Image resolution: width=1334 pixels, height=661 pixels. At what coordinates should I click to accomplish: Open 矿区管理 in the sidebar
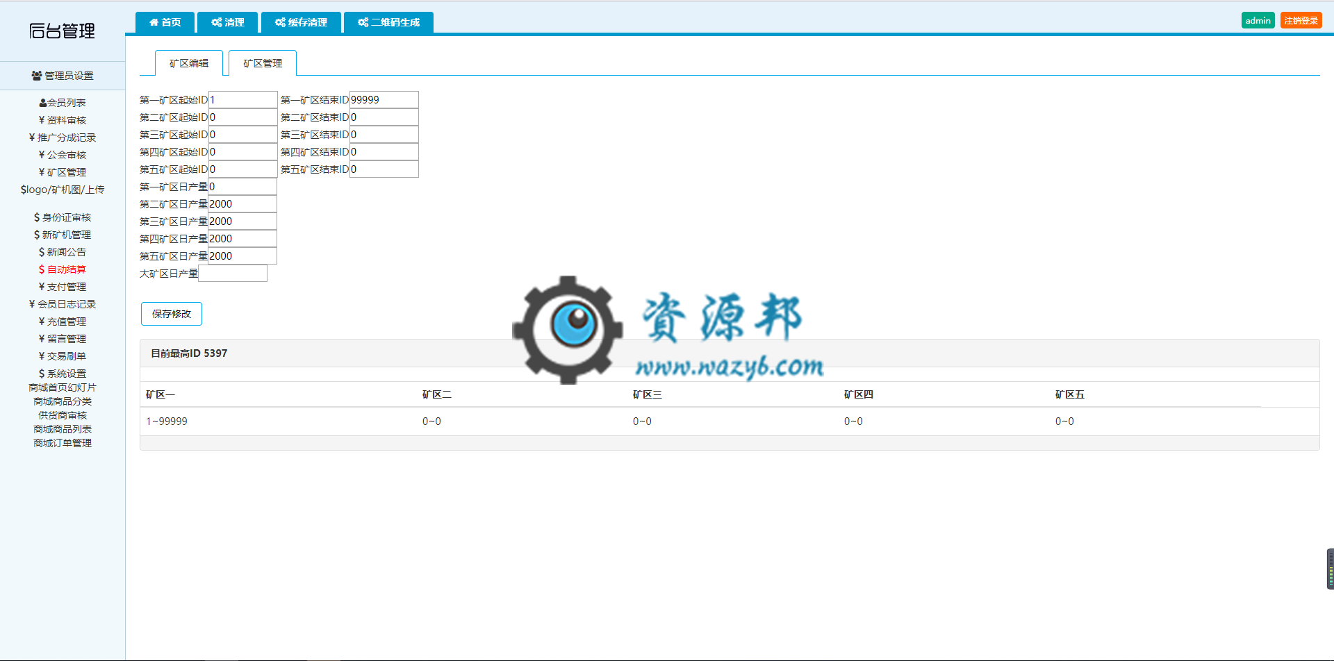[63, 172]
